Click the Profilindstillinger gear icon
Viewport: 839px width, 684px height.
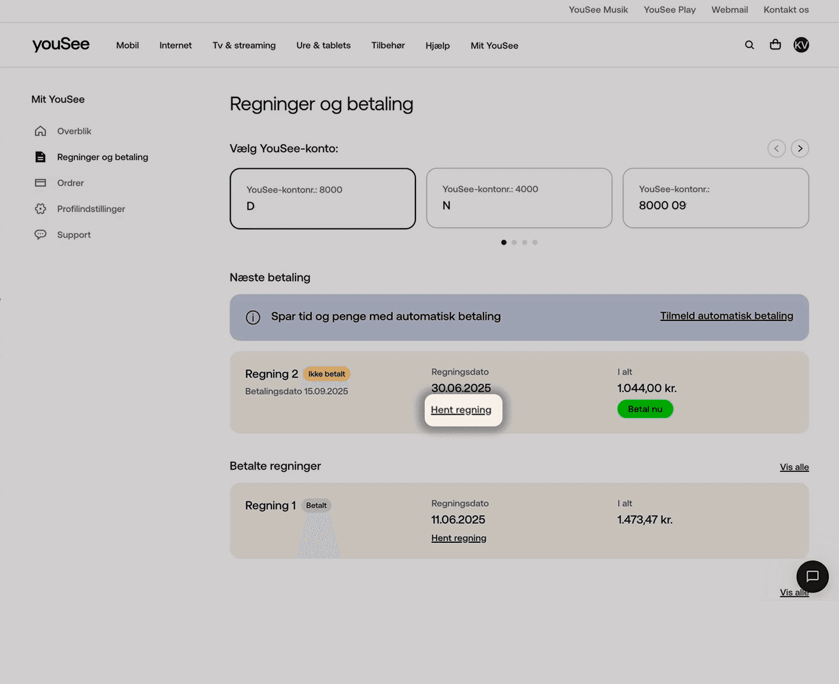coord(40,209)
